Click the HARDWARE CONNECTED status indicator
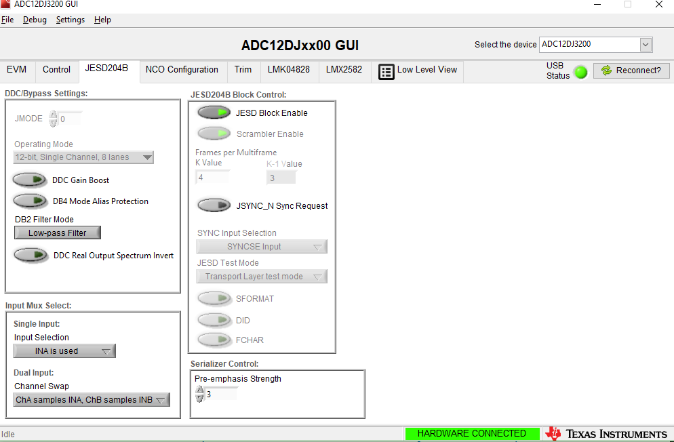Image resolution: width=674 pixels, height=442 pixels. [x=472, y=433]
